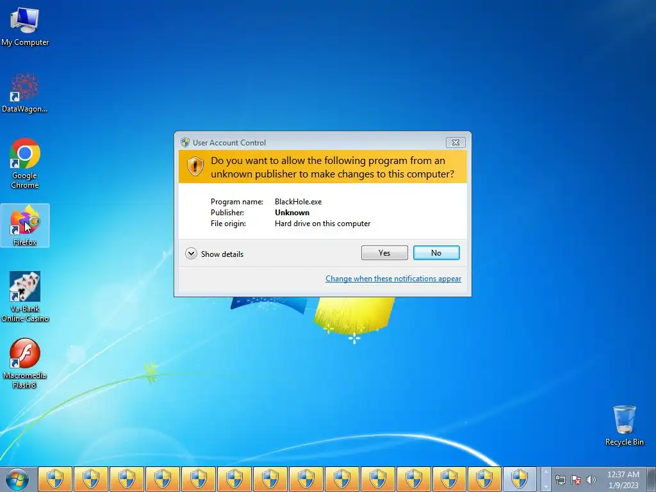656x492 pixels.
Task: Click 'Hard drive on this computer' text
Action: [323, 224]
